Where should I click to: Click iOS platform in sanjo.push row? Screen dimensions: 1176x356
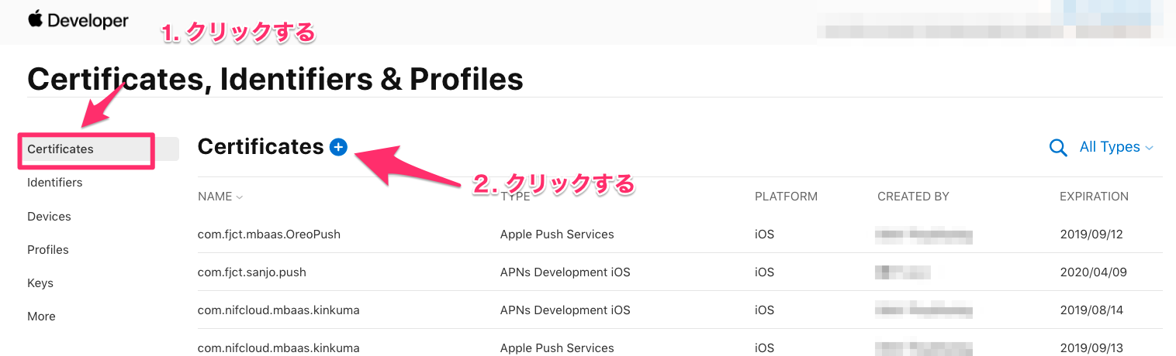coord(764,272)
